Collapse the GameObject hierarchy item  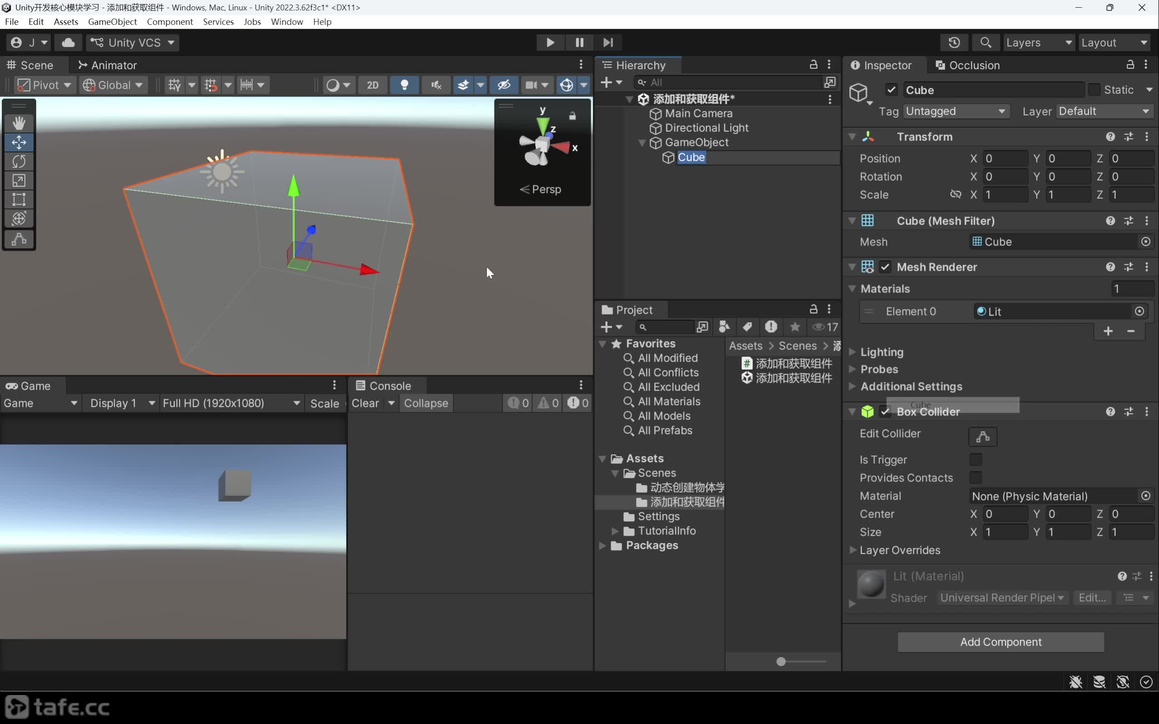point(642,143)
